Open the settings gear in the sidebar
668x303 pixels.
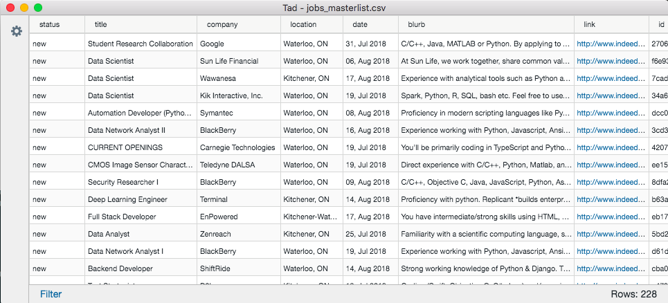click(x=16, y=31)
